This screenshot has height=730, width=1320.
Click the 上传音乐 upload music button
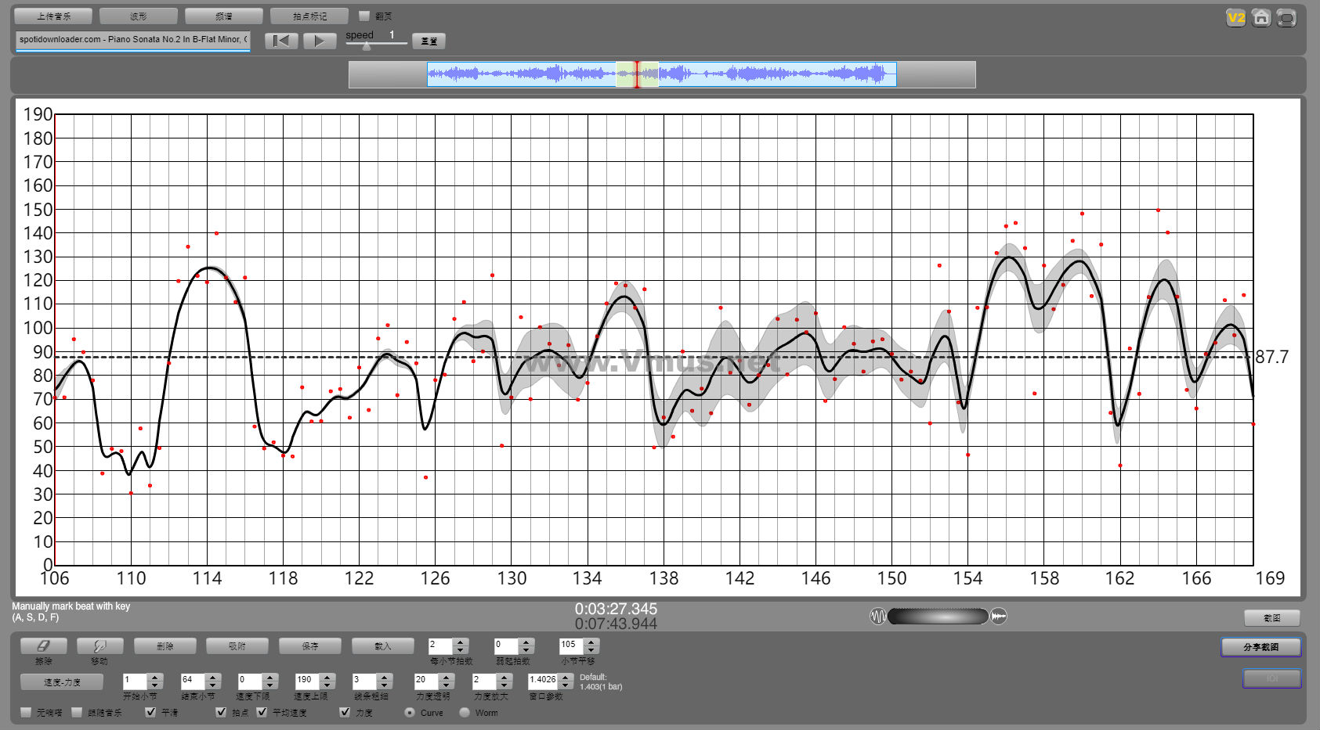pos(53,16)
